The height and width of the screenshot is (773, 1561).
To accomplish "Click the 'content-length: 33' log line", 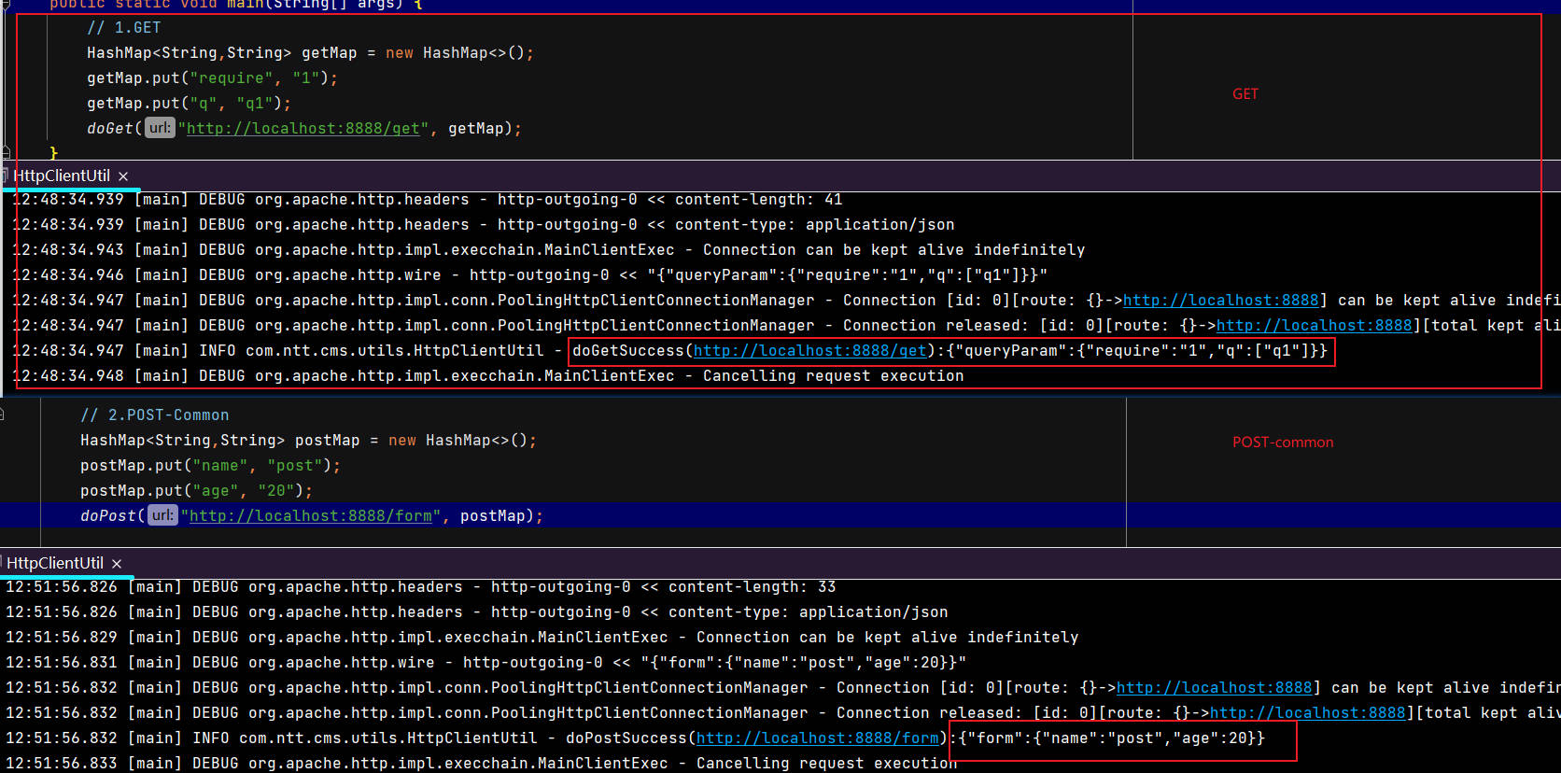I will 421,586.
